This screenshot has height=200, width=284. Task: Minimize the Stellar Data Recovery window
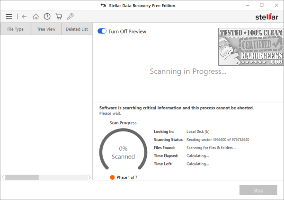[248, 5]
